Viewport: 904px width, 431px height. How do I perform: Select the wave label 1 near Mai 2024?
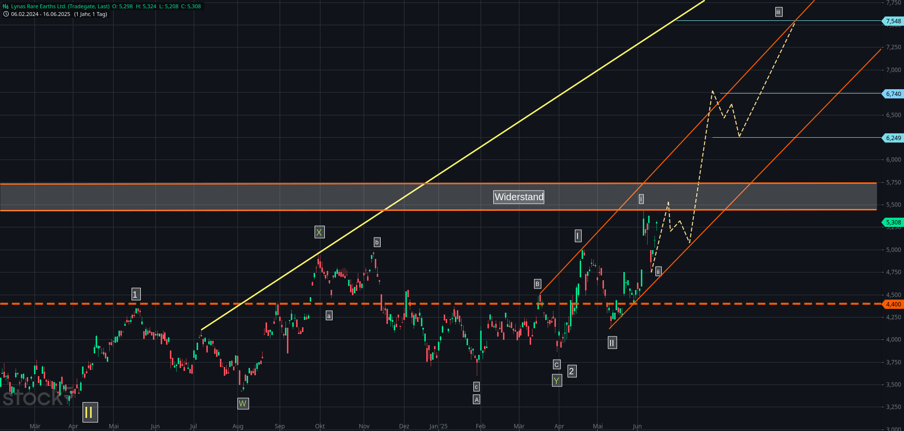(x=135, y=294)
